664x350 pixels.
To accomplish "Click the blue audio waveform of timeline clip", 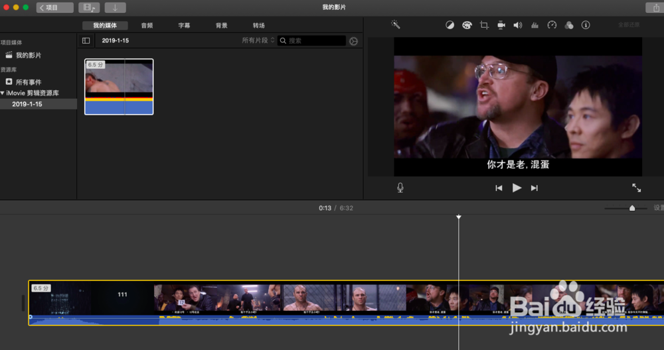I will pyautogui.click(x=346, y=320).
